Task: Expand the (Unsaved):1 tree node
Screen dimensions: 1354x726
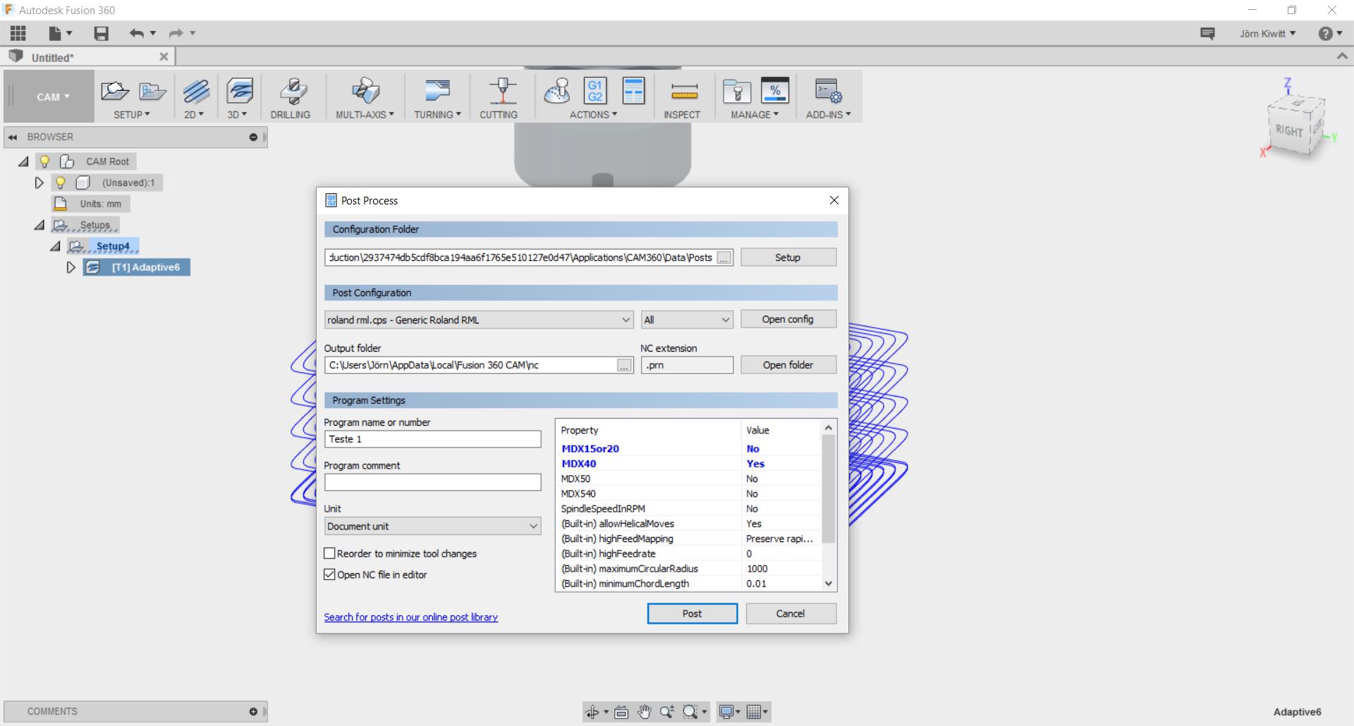Action: click(39, 183)
